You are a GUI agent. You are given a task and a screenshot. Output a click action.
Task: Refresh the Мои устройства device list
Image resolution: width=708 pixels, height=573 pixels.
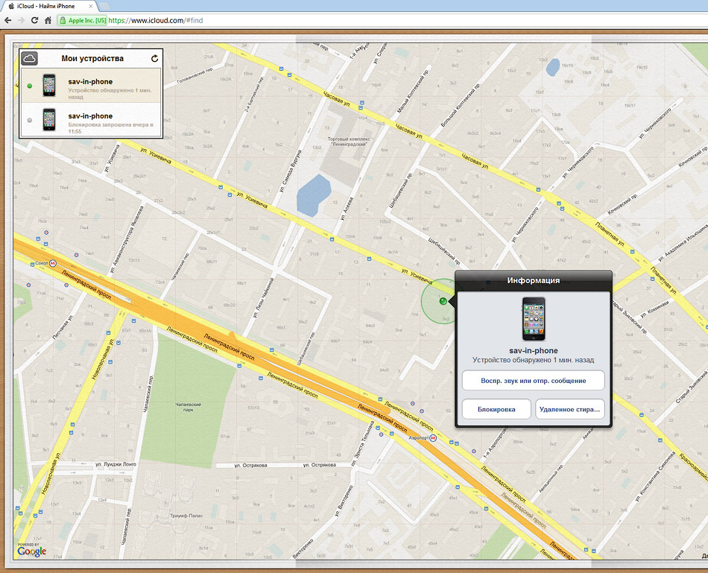tap(154, 58)
